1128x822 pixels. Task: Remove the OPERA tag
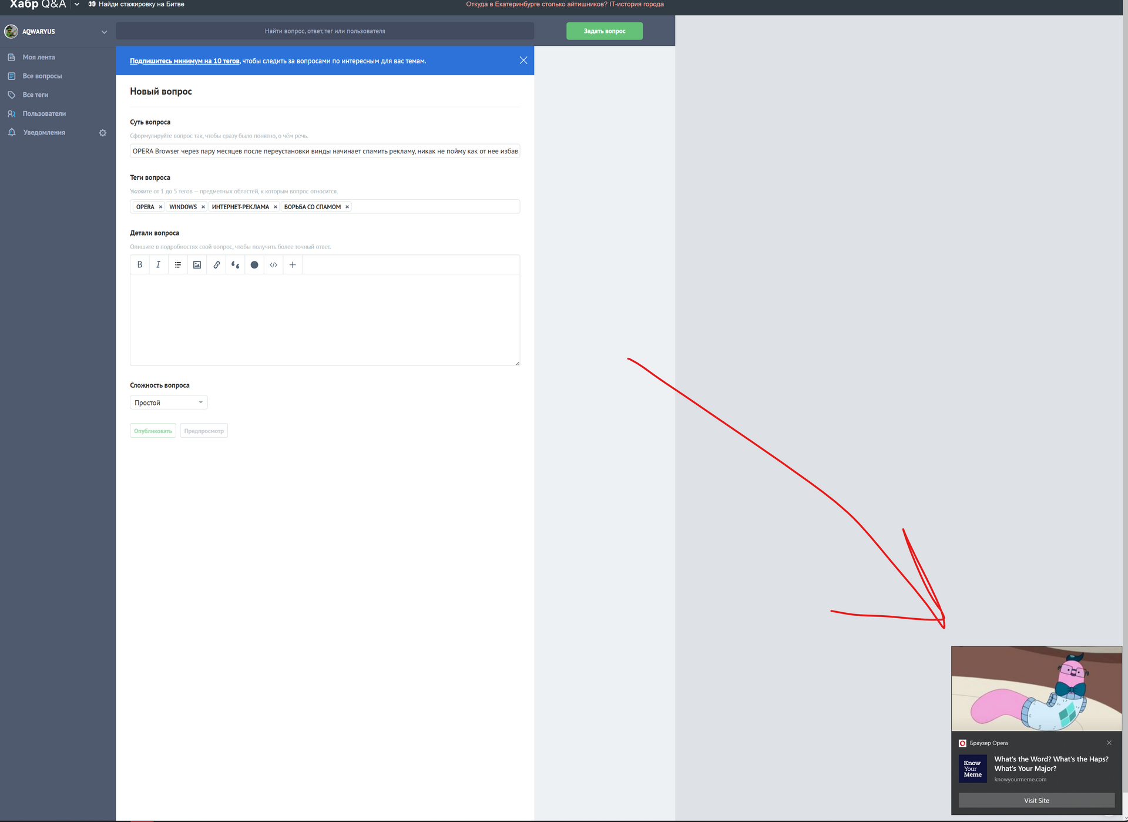point(160,207)
